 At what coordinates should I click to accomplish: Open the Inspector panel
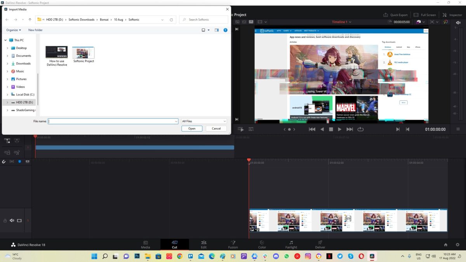point(452,15)
